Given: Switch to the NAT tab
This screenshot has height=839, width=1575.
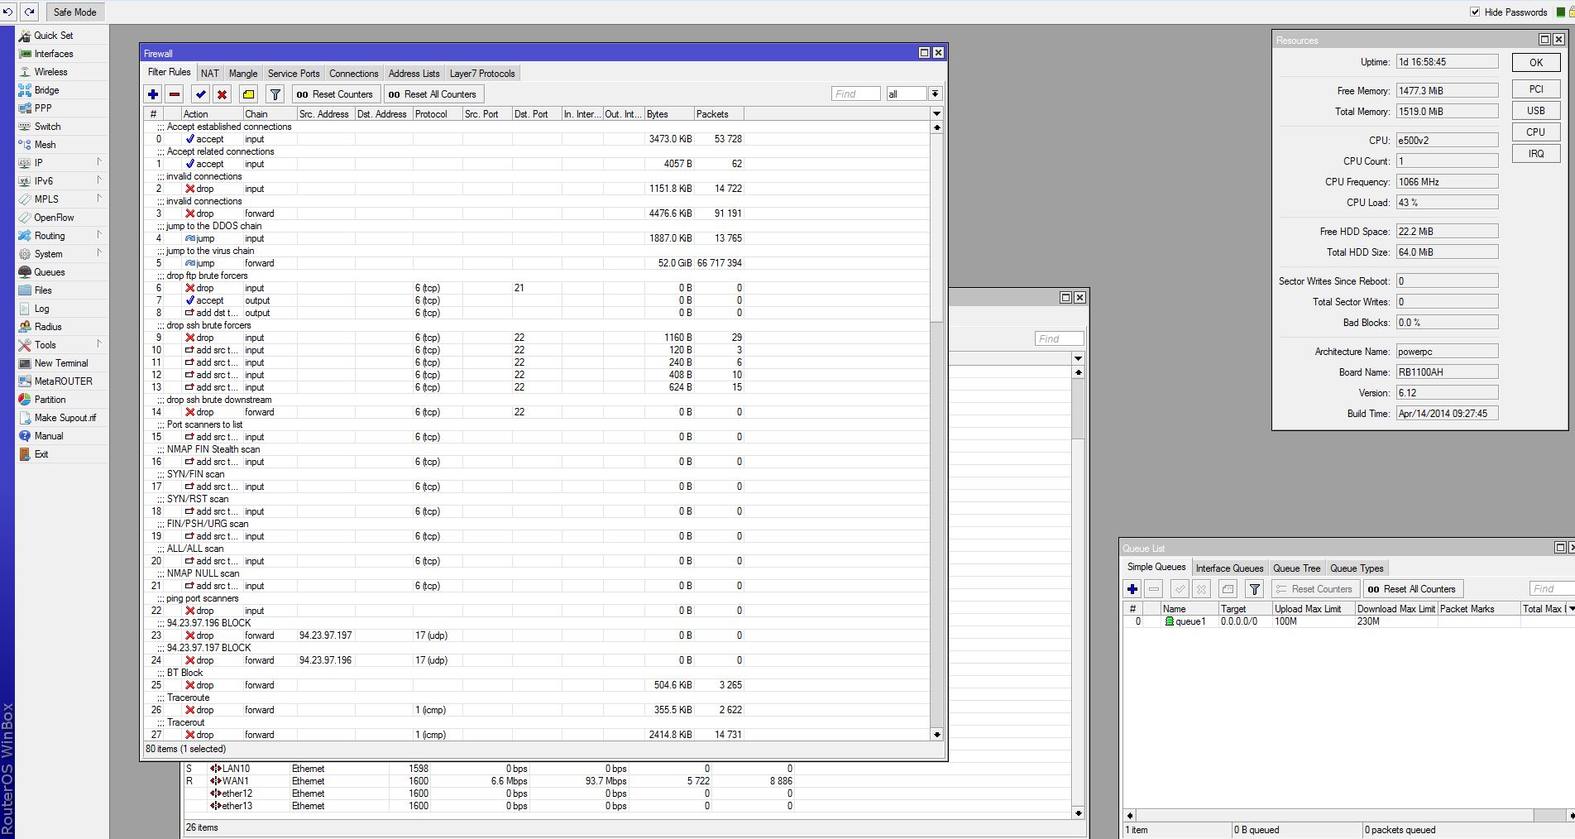Looking at the screenshot, I should (210, 74).
